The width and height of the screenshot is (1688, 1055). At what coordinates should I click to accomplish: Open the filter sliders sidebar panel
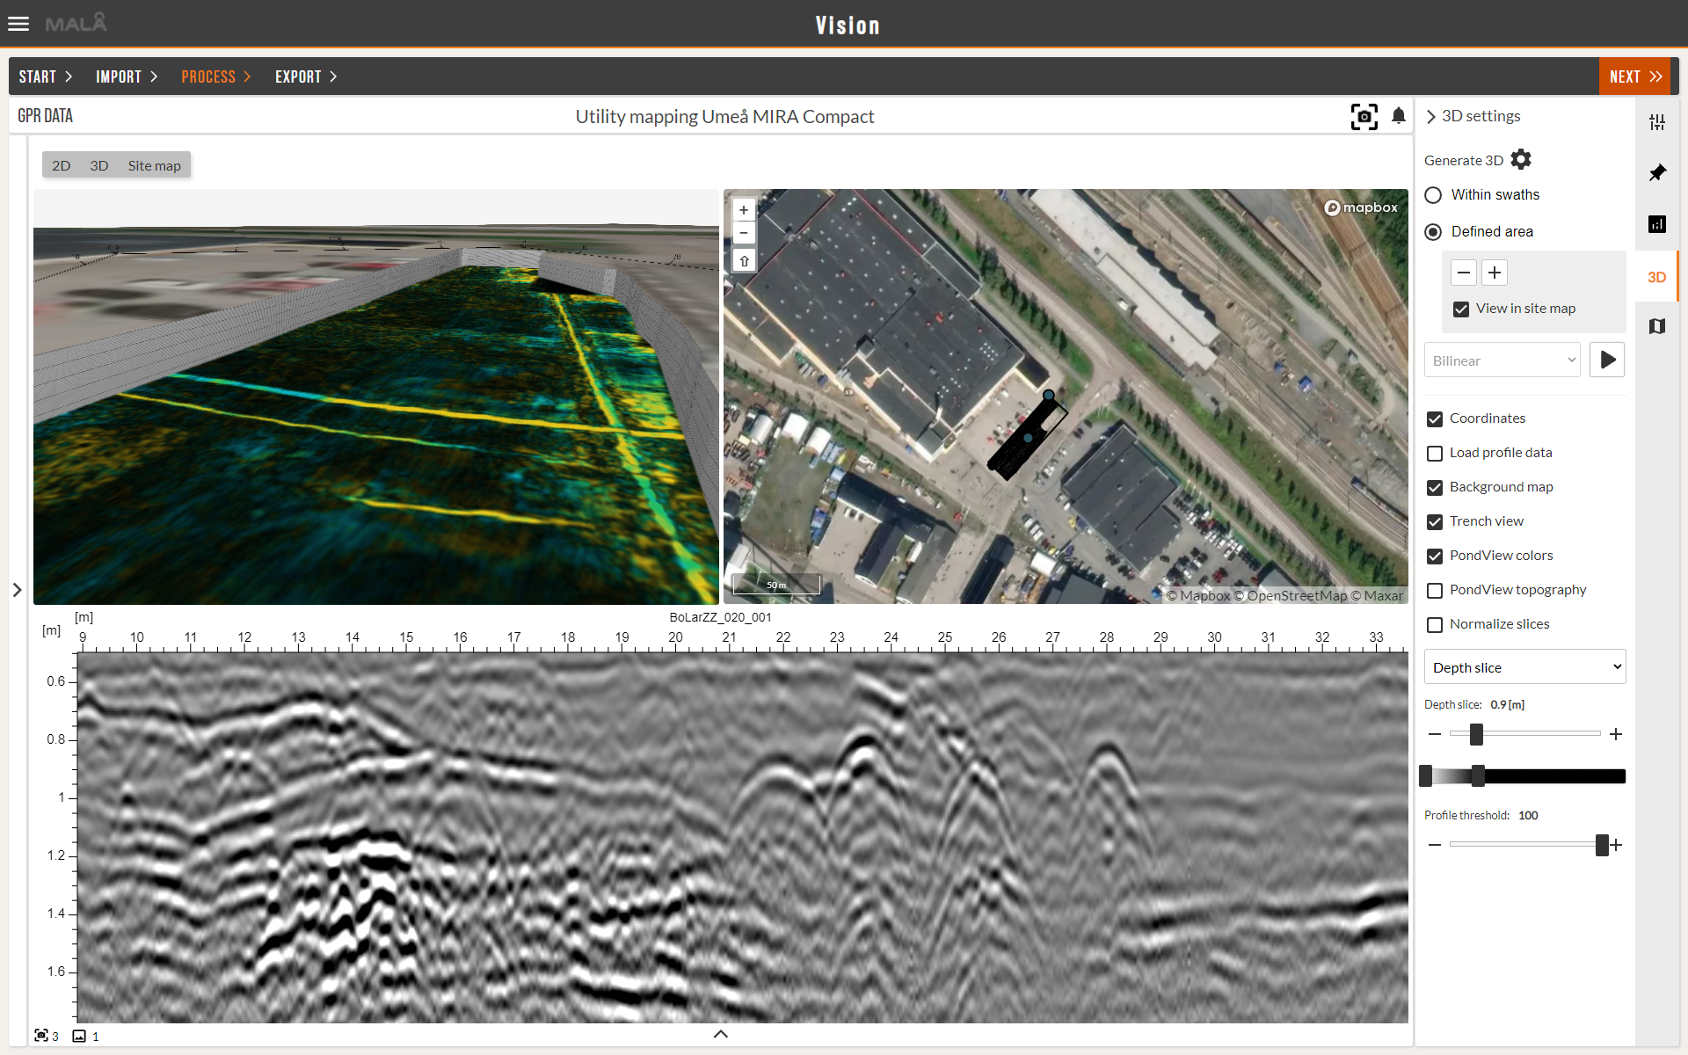[x=1657, y=122]
